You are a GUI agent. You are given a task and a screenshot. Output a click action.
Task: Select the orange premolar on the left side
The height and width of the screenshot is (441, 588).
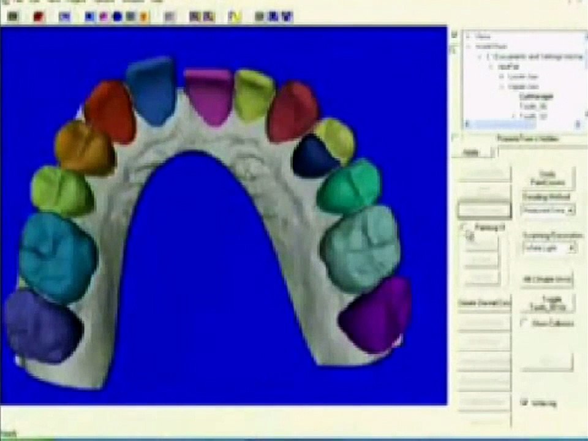pos(85,148)
